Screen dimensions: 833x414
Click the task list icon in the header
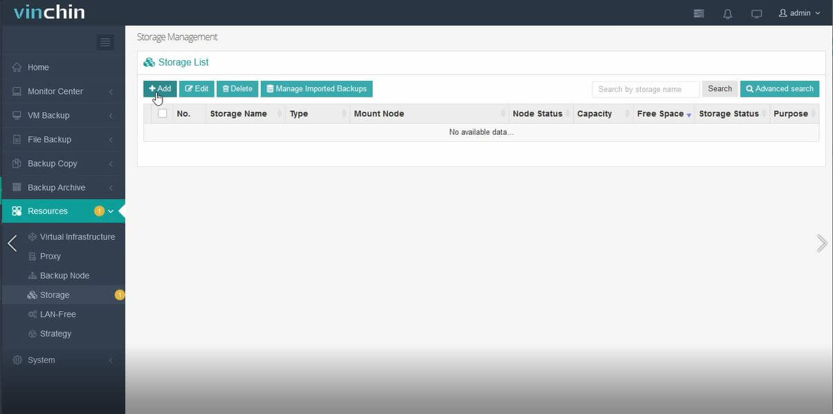[x=698, y=12]
